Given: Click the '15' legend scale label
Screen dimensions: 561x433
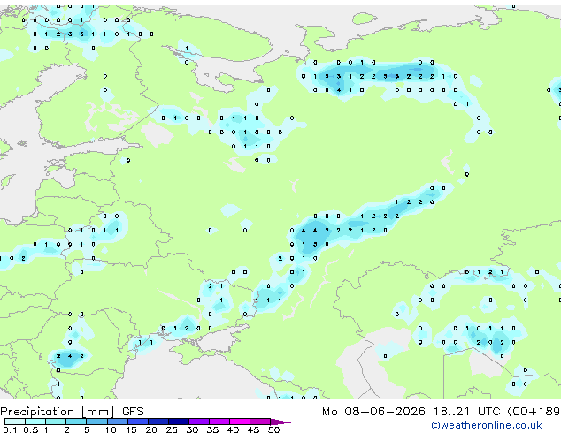Looking at the screenshot, I should (131, 429).
